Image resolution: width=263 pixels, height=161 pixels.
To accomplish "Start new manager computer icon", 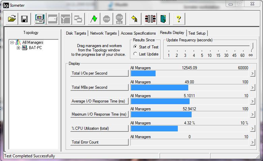I will pos(40,19).
